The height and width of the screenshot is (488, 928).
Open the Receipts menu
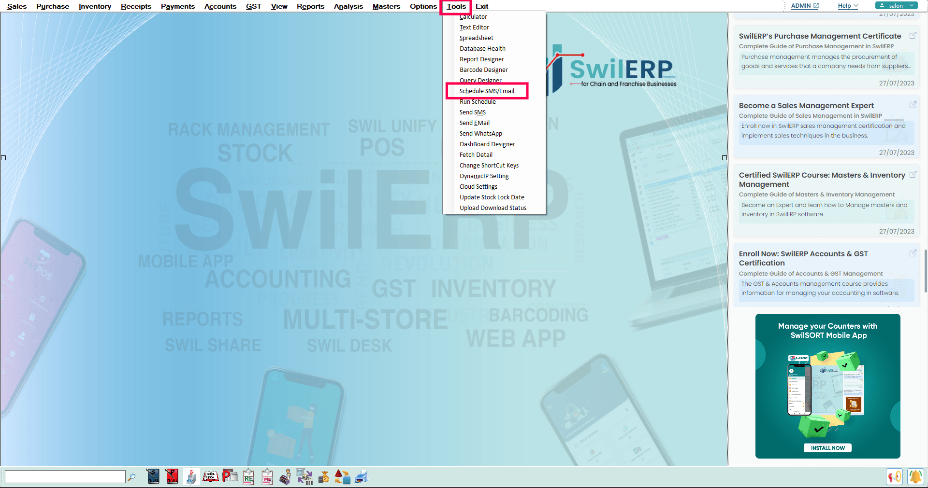click(x=136, y=6)
